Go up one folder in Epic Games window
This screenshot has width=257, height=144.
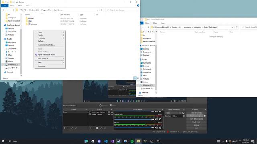14,10
